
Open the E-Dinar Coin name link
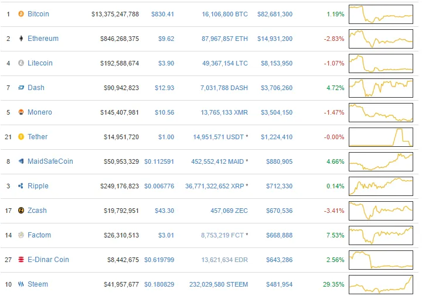click(x=49, y=260)
